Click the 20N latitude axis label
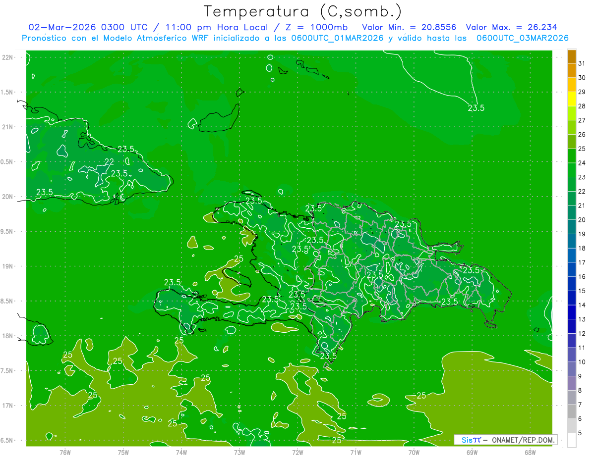The image size is (595, 459). coord(7,197)
